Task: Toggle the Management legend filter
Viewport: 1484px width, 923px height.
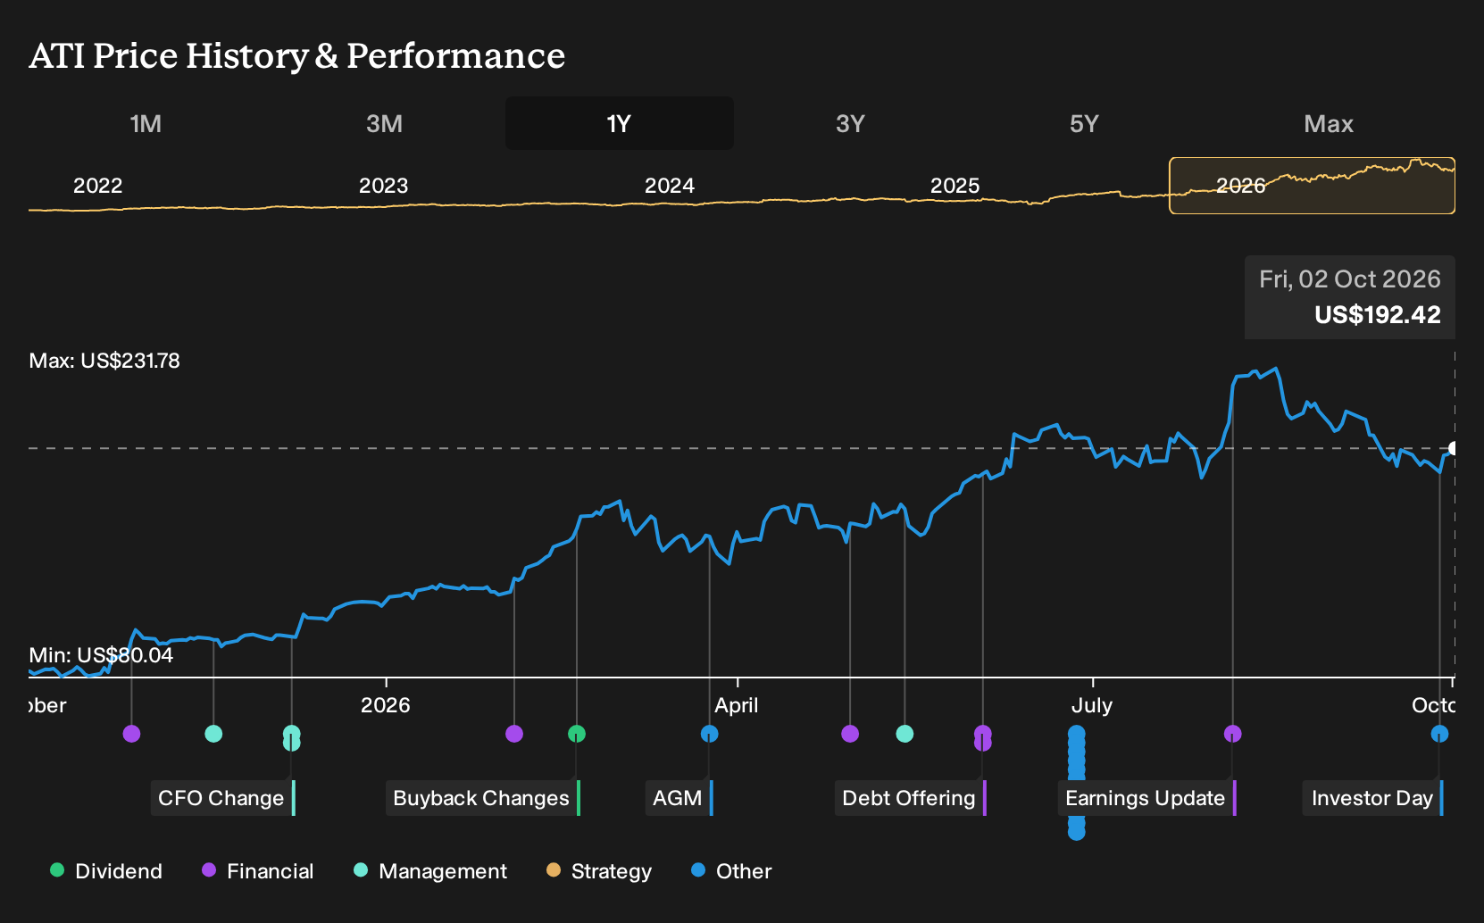Action: 430,871
